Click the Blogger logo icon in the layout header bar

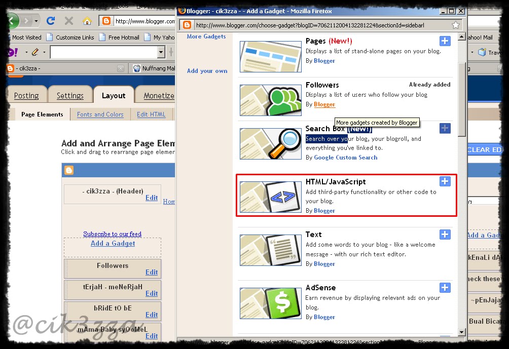pos(69,170)
